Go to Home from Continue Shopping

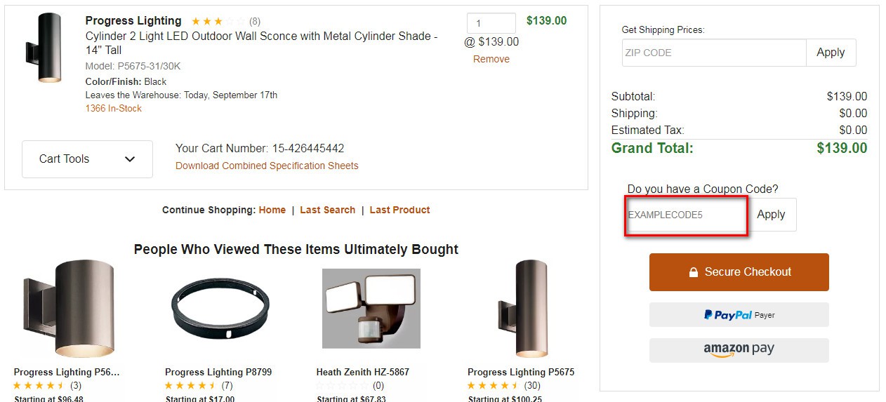click(272, 210)
